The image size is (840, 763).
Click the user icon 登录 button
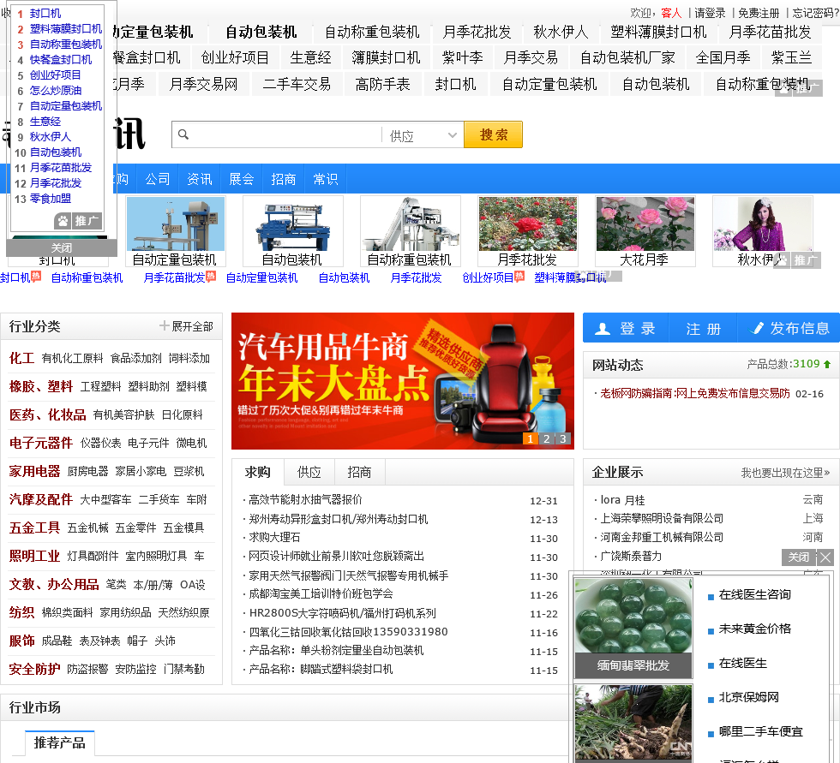(x=625, y=328)
